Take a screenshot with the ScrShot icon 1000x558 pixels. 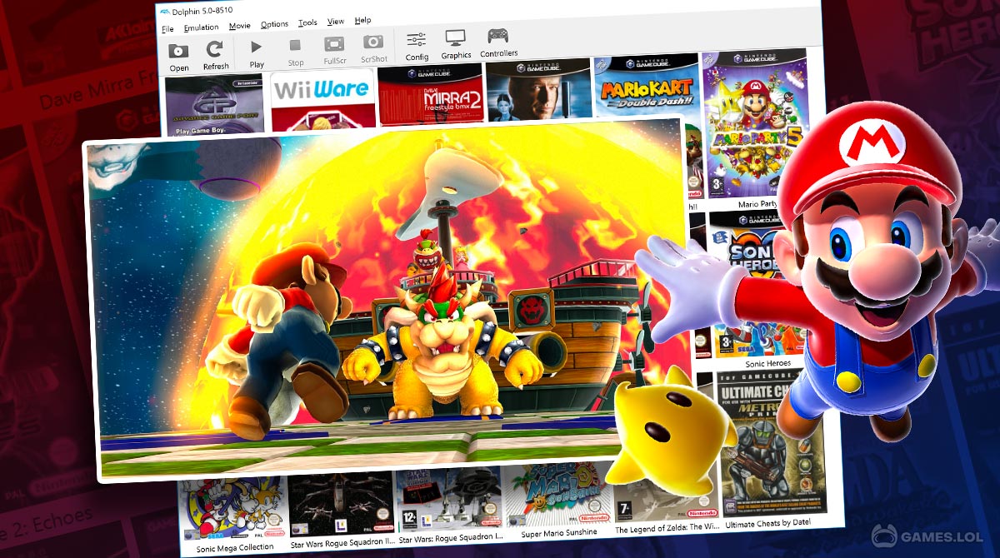[374, 47]
